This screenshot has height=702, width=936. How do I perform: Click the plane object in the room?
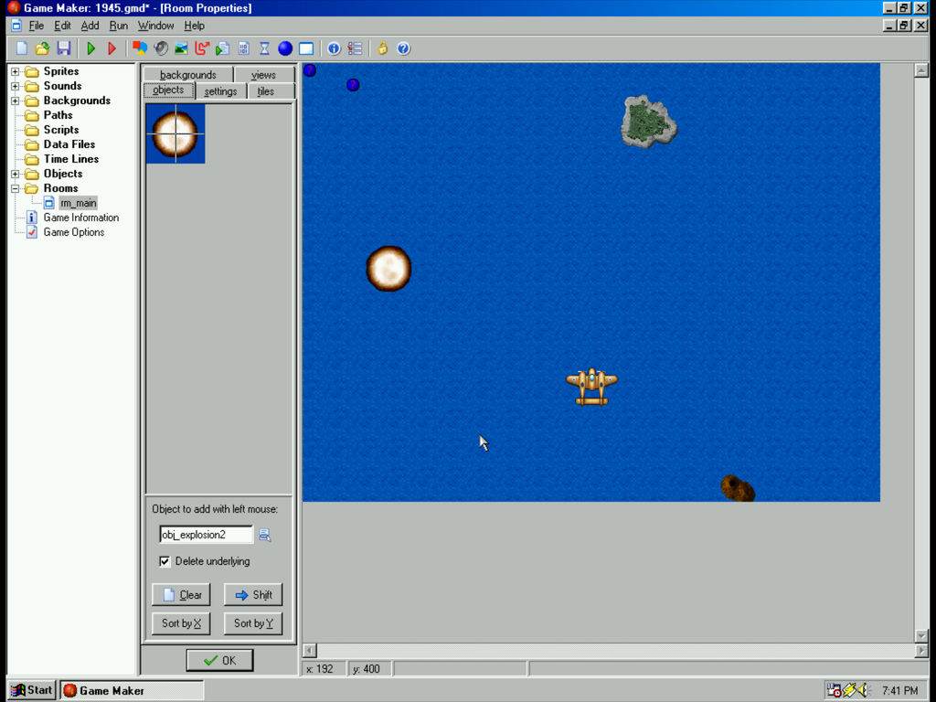click(x=591, y=387)
